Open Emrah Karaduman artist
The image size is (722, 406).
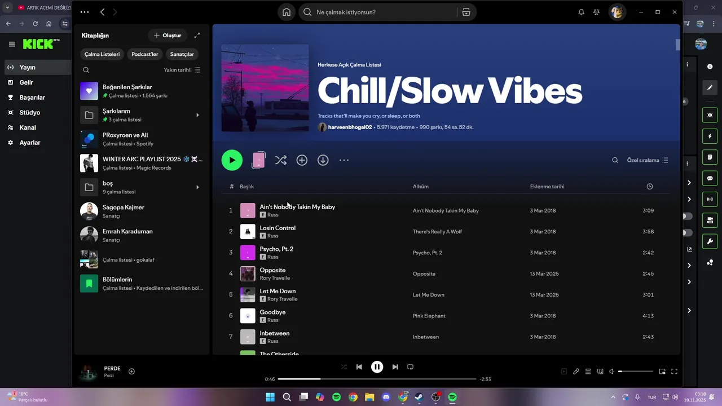click(141, 235)
